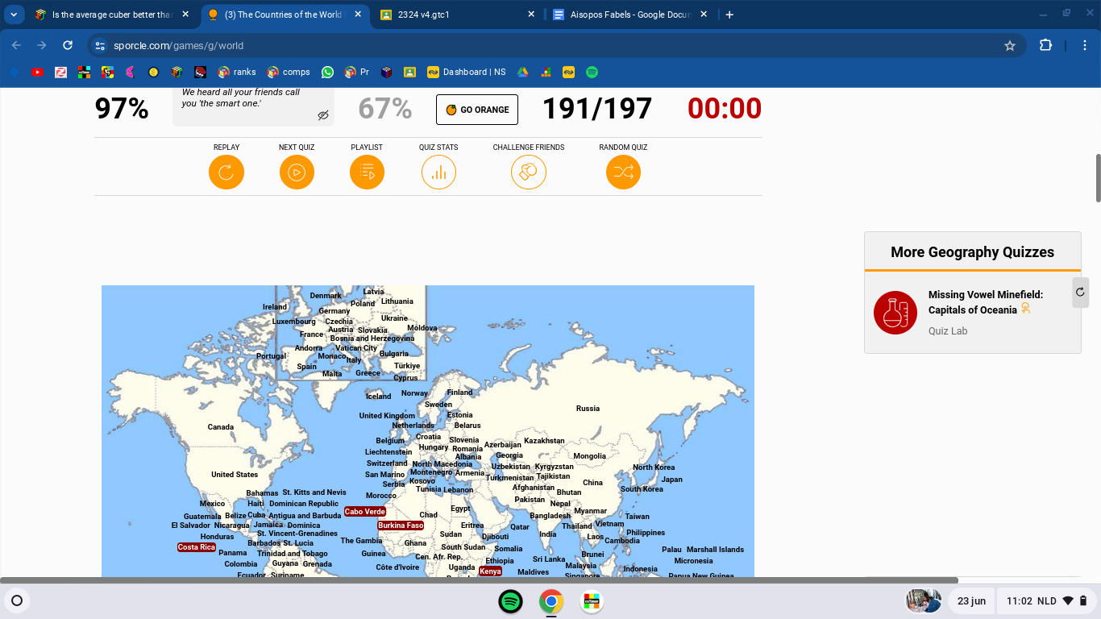Reload the page
Image resolution: width=1101 pixels, height=619 pixels.
click(x=68, y=45)
